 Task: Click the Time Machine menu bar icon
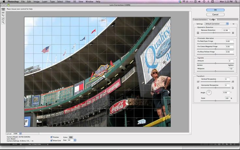click(204, 2)
